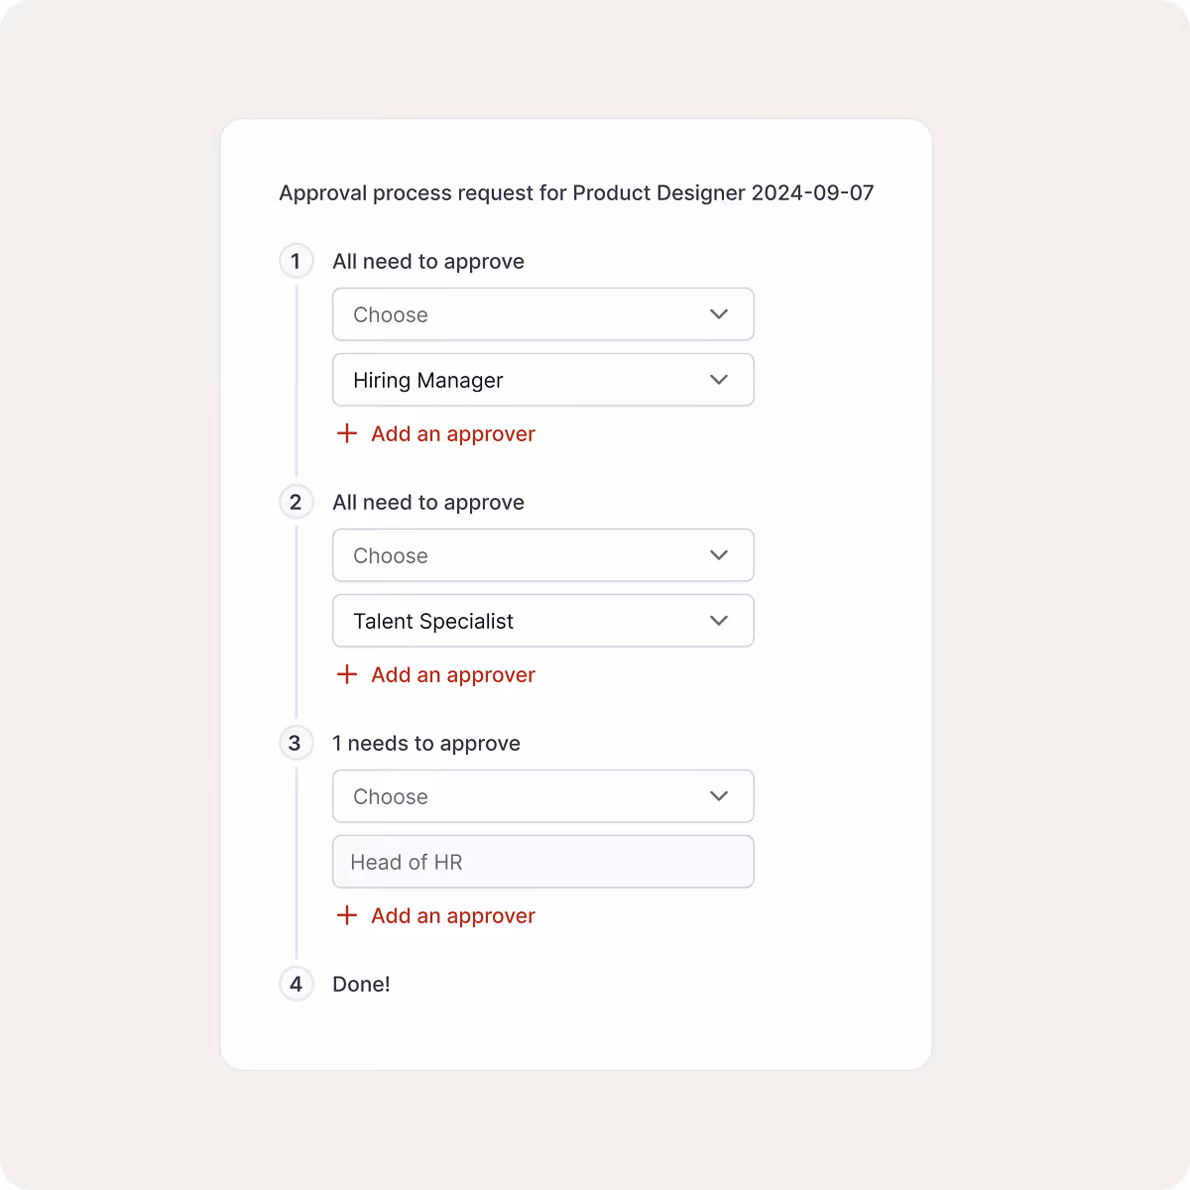Open the Hiring Manager approver dropdown

(543, 380)
